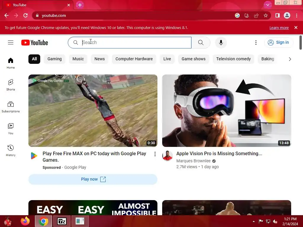Image resolution: width=303 pixels, height=227 pixels.
Task: Share this page via address bar icon
Action: point(256,15)
